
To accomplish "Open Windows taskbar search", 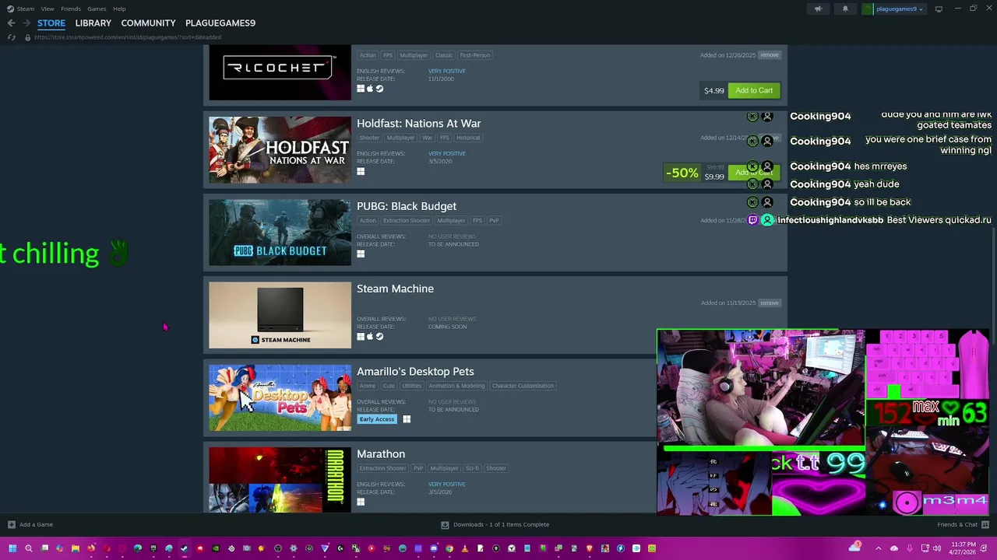I will pos(29,548).
